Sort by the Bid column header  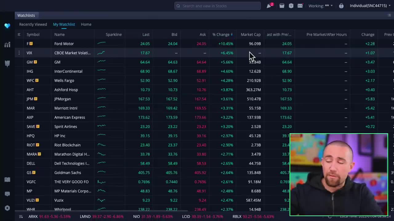click(174, 34)
